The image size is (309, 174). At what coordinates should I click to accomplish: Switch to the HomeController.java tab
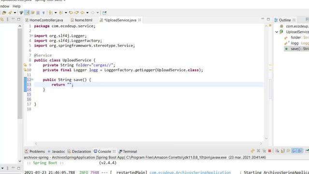point(44,20)
